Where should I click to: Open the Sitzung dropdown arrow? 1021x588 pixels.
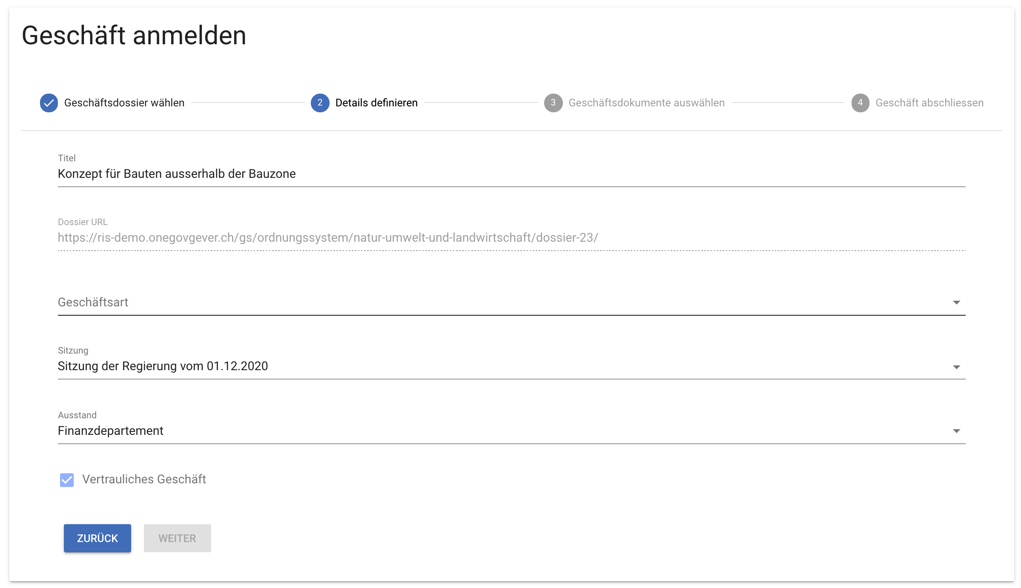(956, 367)
